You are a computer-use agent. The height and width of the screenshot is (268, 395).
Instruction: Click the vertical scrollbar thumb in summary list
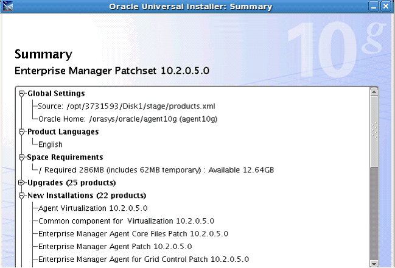click(x=374, y=131)
